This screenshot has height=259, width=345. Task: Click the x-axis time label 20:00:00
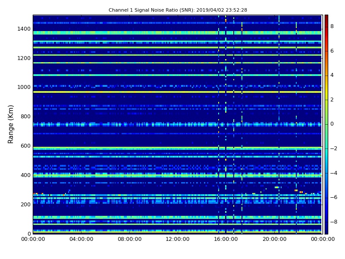click(x=275, y=239)
